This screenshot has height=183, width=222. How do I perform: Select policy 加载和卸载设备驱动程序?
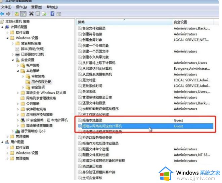100,109
